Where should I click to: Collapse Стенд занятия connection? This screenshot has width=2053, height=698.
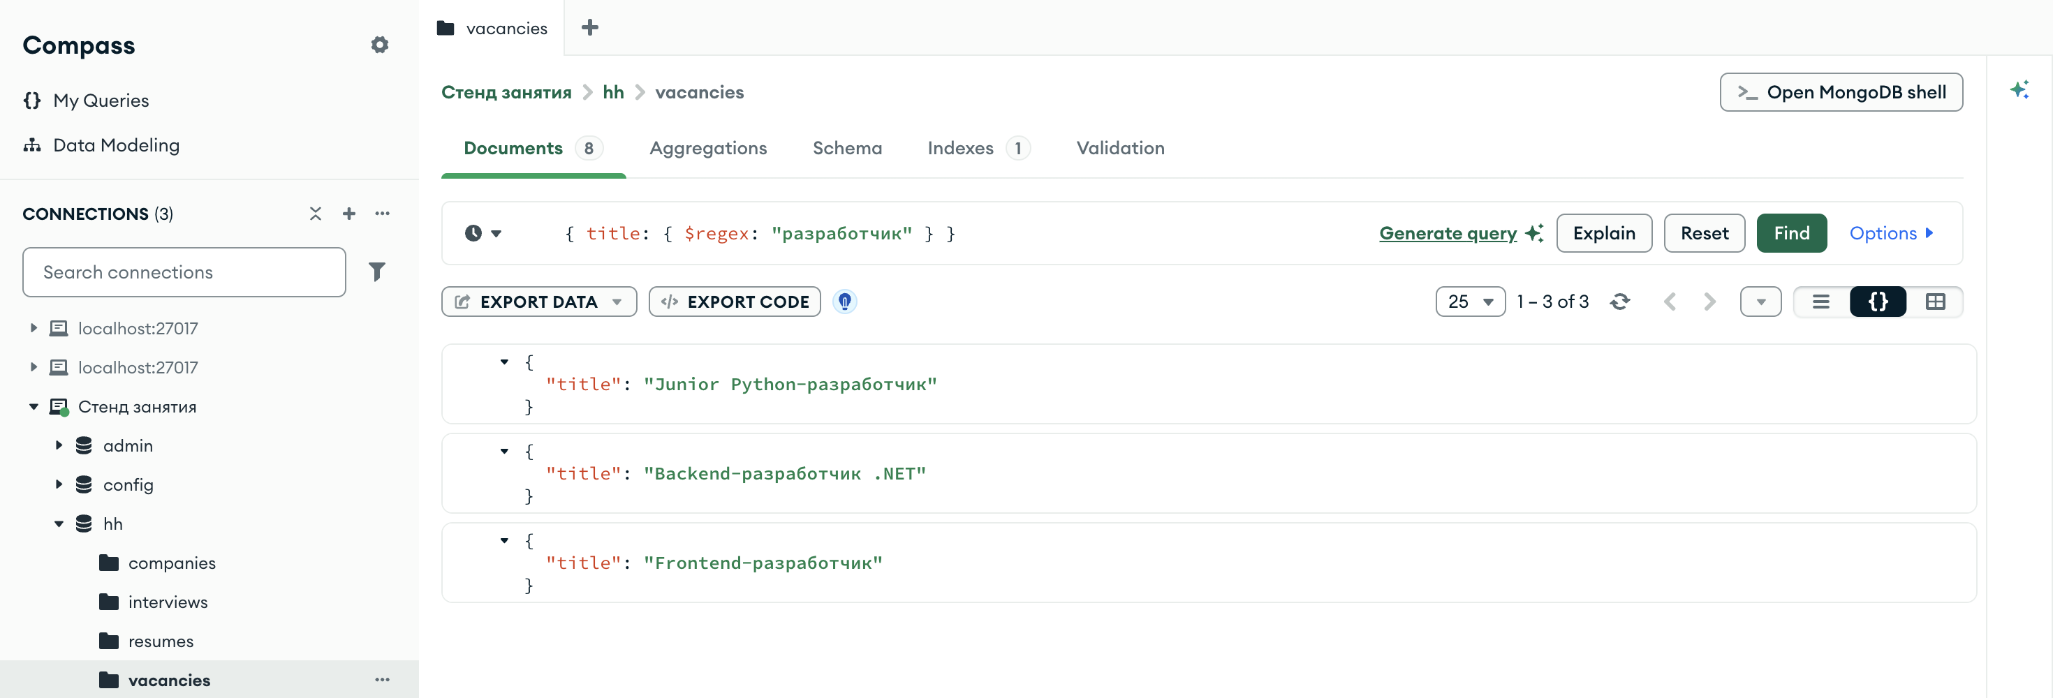tap(34, 406)
